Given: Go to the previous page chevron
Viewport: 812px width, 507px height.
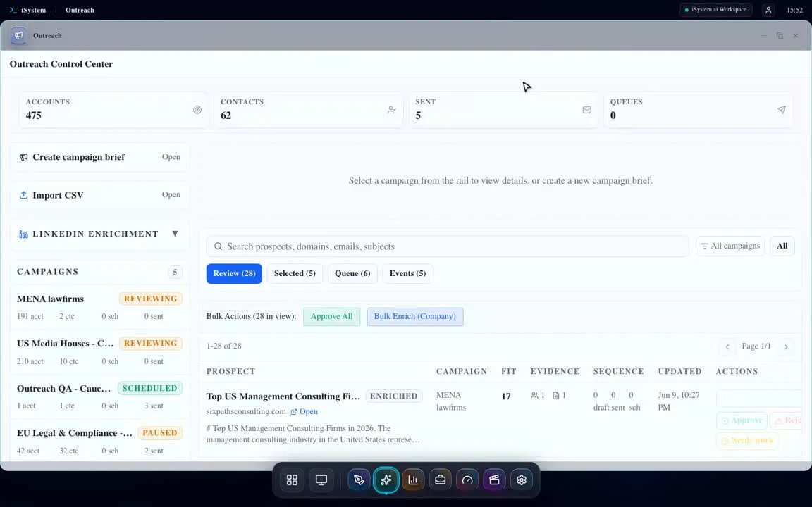Looking at the screenshot, I should 727,346.
